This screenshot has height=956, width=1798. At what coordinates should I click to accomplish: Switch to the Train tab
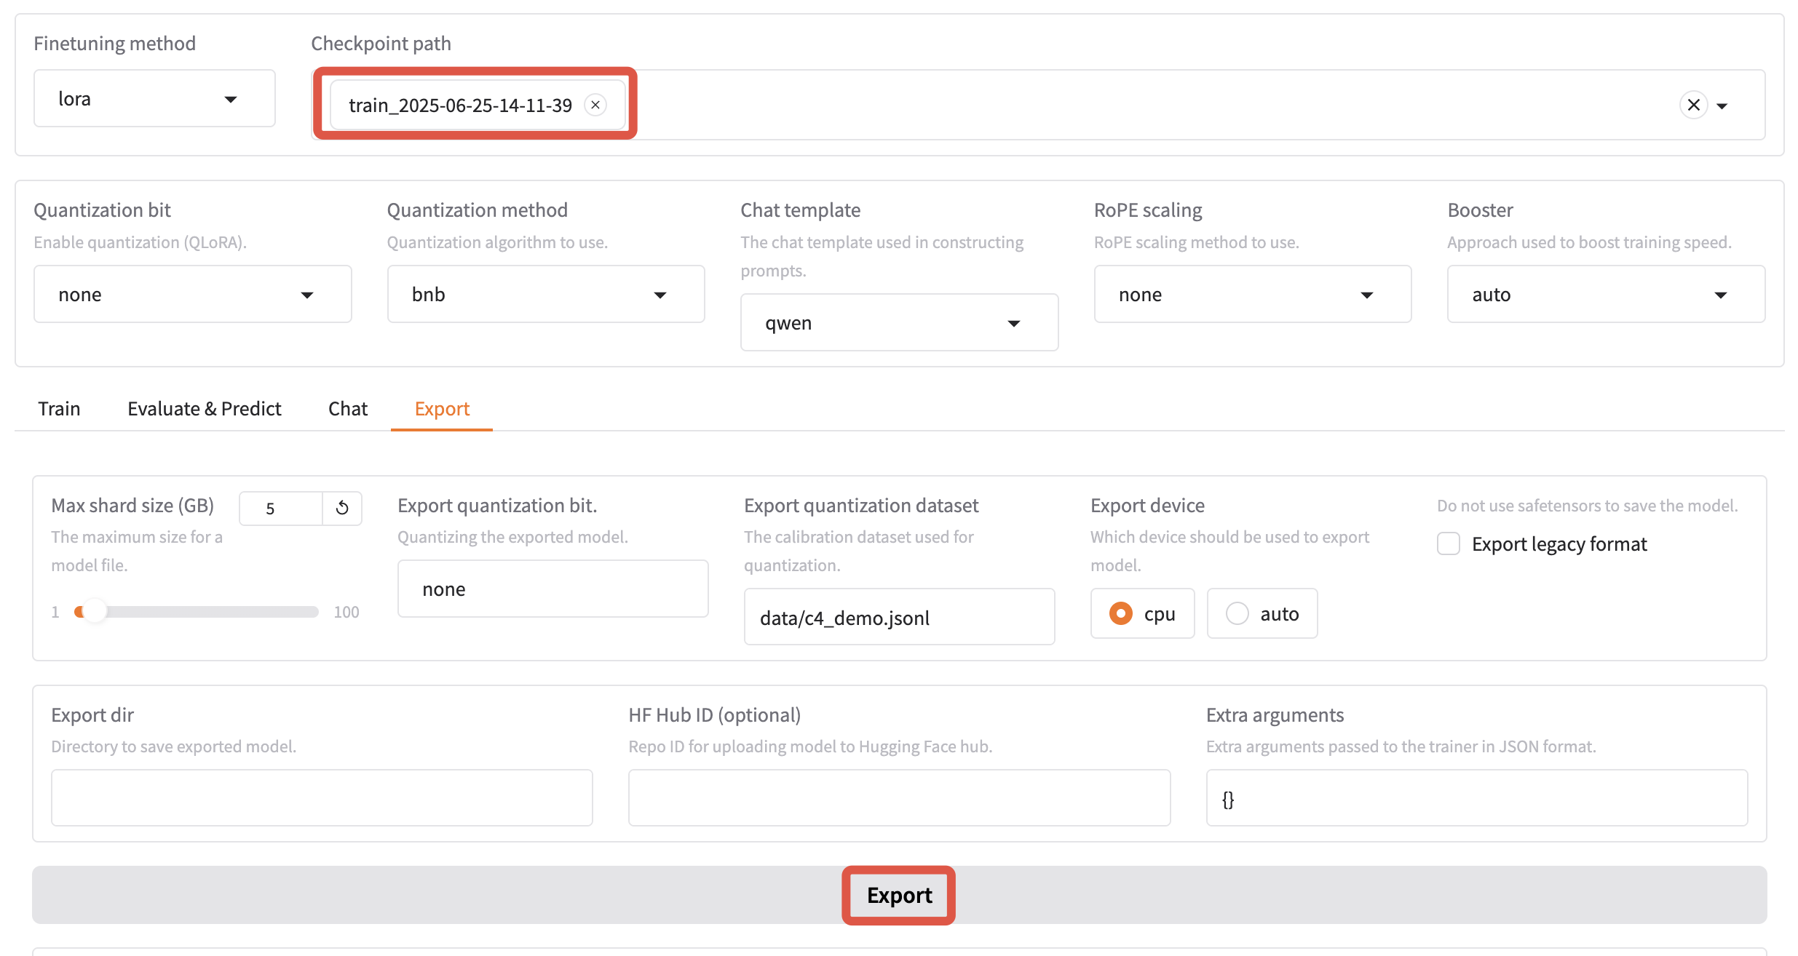(x=59, y=409)
